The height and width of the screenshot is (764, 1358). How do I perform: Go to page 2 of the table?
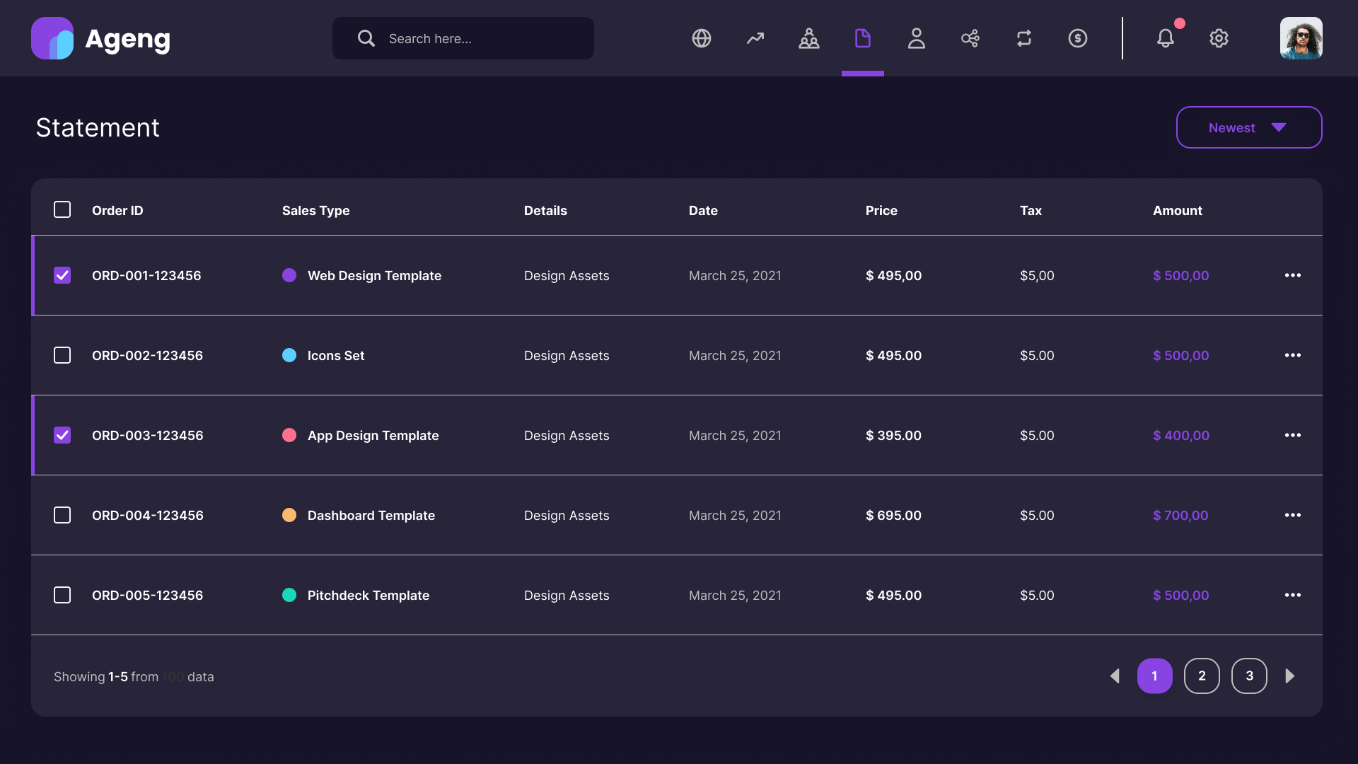coord(1202,676)
